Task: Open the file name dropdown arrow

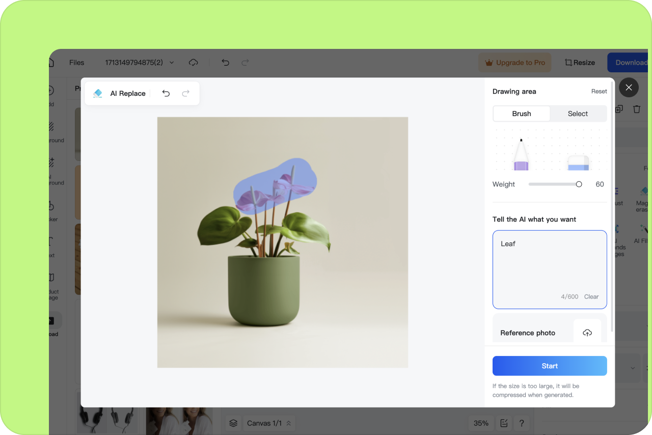Action: coord(172,63)
